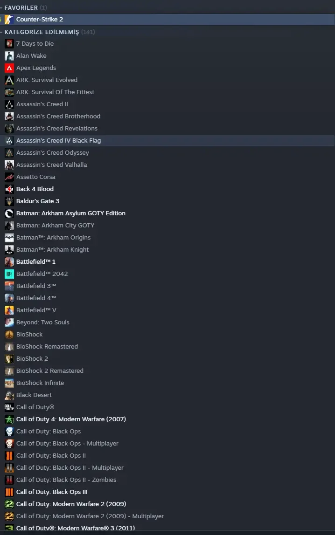The width and height of the screenshot is (335, 535).
Task: Select Call of Duty 4: Modern Warfare (2007)
Action: point(167,419)
